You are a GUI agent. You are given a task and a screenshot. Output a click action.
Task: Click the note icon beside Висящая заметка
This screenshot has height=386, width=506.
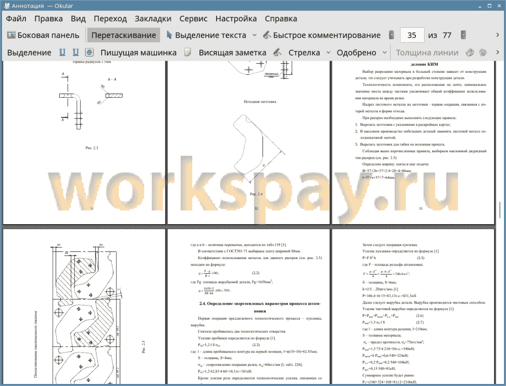pos(188,53)
